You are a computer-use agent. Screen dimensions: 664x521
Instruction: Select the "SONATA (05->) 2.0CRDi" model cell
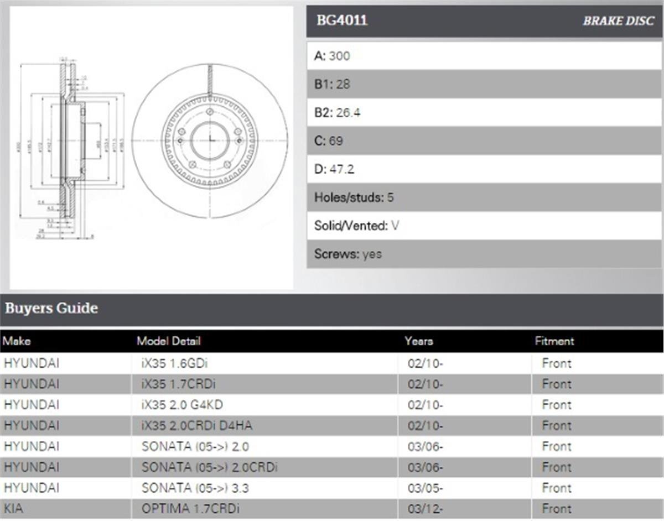pyautogui.click(x=264, y=467)
